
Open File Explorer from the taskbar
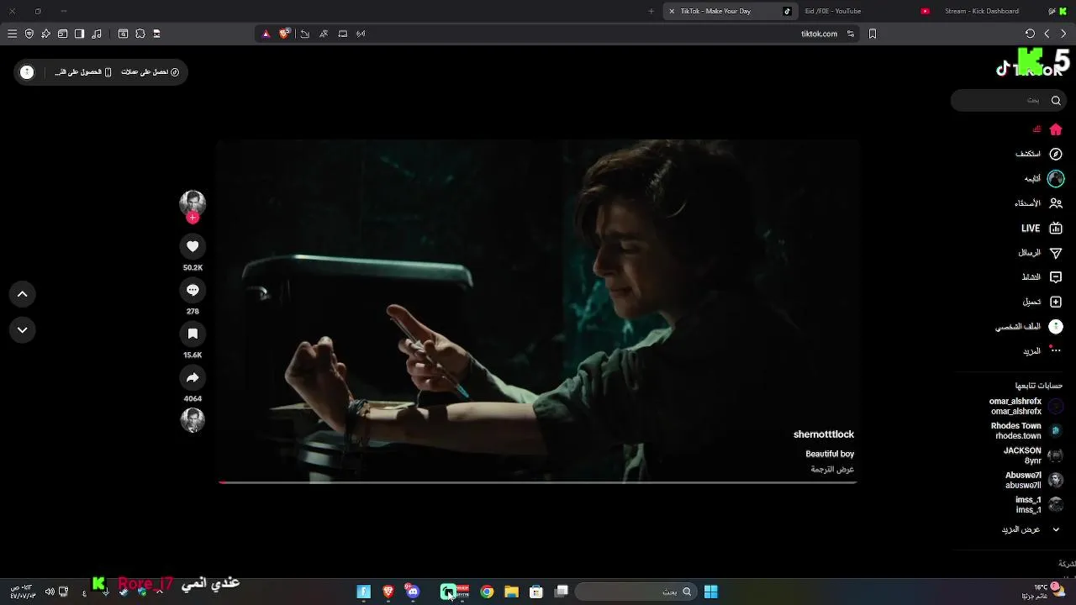point(511,592)
